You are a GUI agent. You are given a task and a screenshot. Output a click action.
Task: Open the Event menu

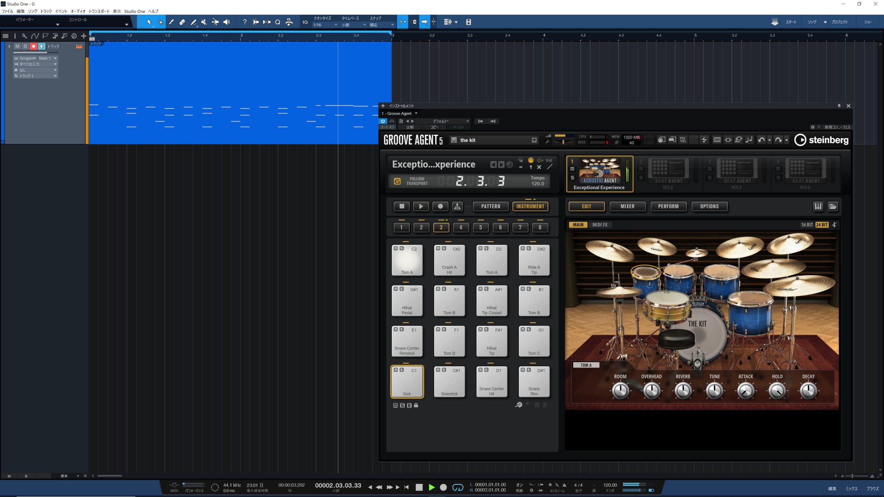(61, 11)
